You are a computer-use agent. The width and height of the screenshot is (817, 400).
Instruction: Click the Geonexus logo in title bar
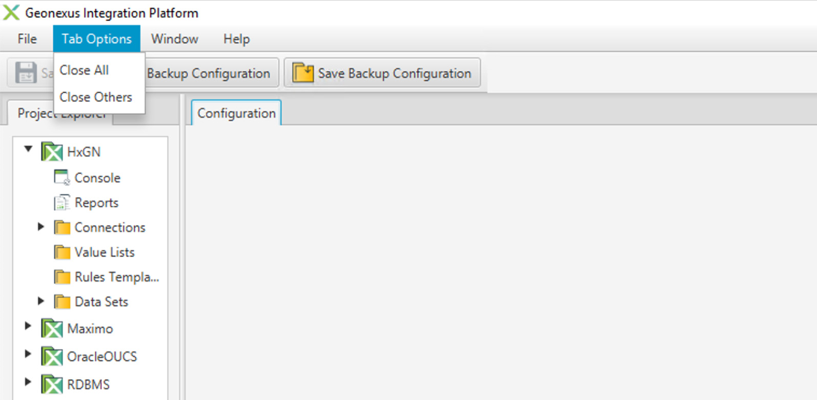(11, 12)
